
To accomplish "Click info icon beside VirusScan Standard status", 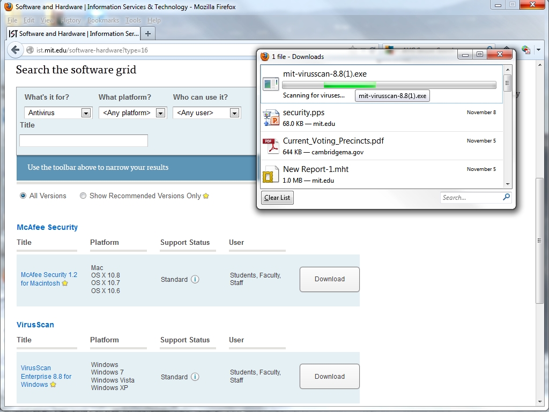I will click(195, 377).
